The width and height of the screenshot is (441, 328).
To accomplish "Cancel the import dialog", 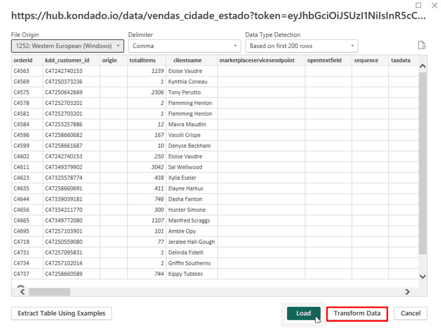I will (x=410, y=313).
